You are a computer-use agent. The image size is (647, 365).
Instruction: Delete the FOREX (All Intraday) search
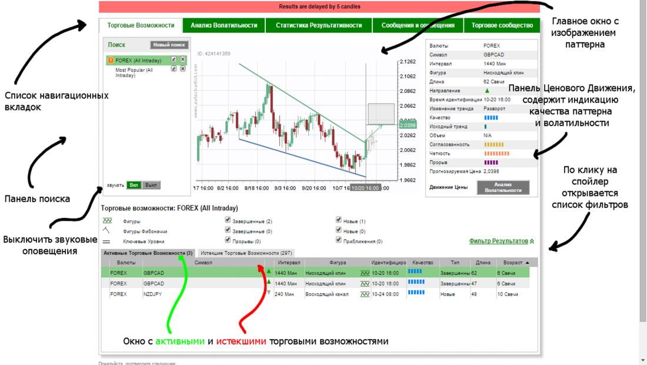tap(183, 59)
